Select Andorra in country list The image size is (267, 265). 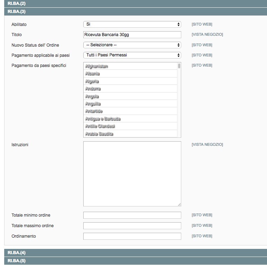(130, 89)
